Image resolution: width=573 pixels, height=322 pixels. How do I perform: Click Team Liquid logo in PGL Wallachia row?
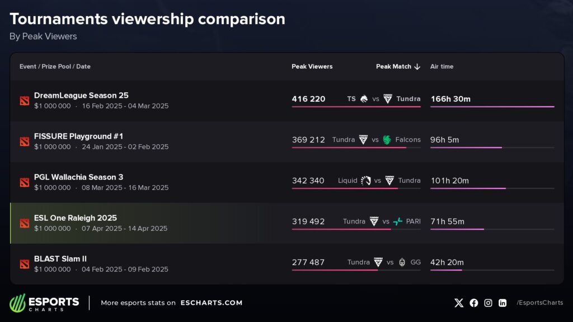point(366,181)
